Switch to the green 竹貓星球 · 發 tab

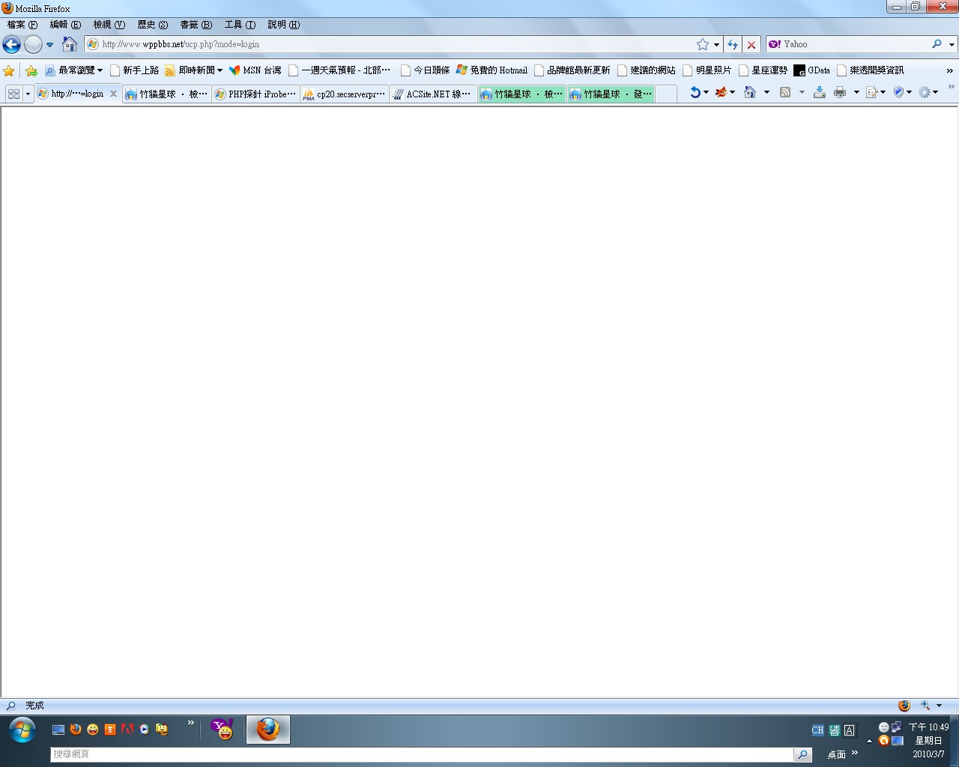611,94
